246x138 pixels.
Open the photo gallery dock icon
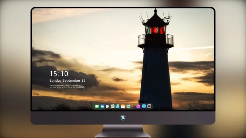128,107
